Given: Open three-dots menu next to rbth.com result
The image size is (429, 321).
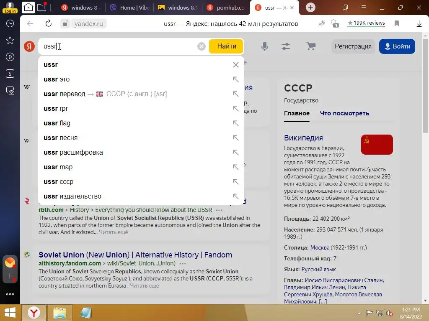Looking at the screenshot, I should coord(219,210).
